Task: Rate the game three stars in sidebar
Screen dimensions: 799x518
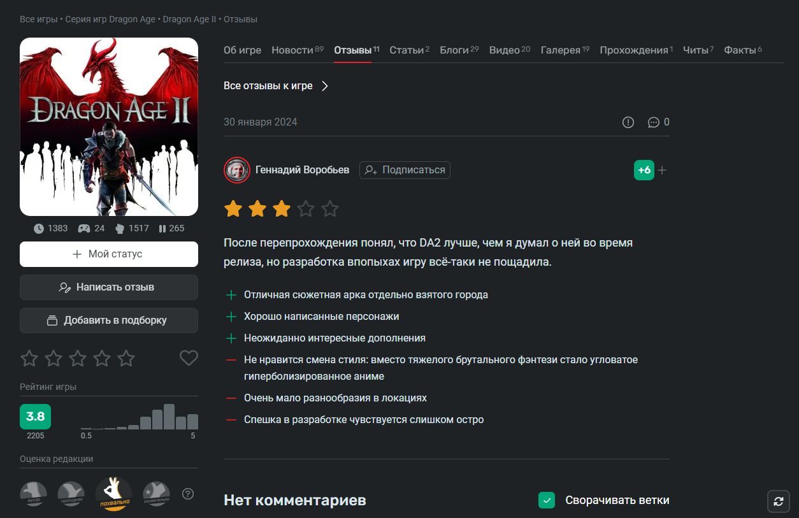Action: coord(78,358)
